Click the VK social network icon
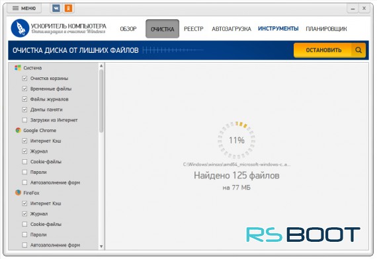This screenshot has width=377, height=259. tap(56, 8)
